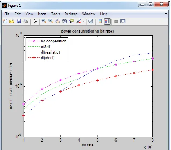Viewport: 171px width, 150px height.
Task: Open the Tools menu
Action: point(55,14)
